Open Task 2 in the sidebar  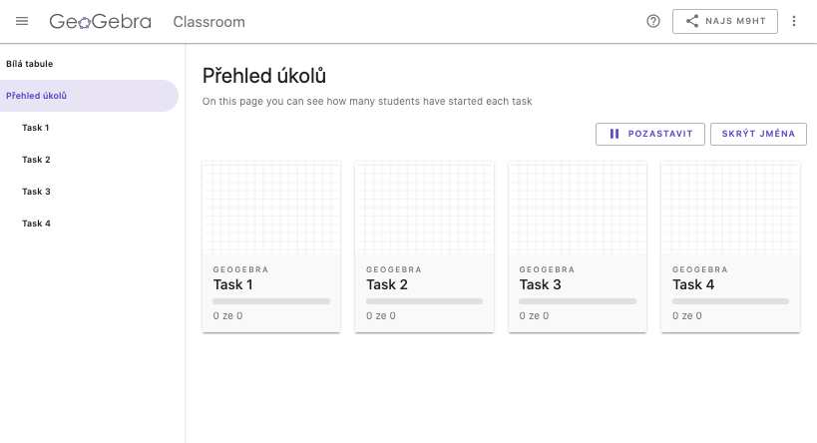[89, 160]
